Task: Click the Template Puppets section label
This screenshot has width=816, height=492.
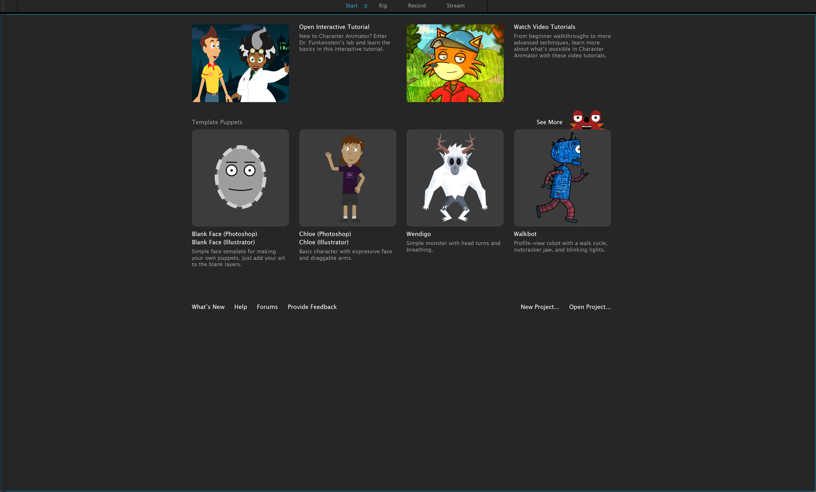Action: (x=217, y=122)
